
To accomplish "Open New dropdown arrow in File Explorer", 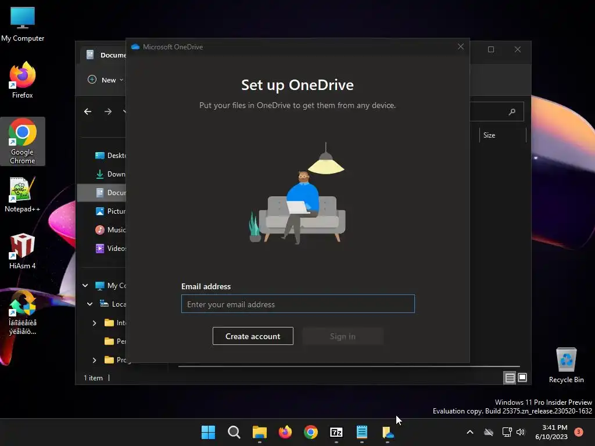I will [x=121, y=80].
